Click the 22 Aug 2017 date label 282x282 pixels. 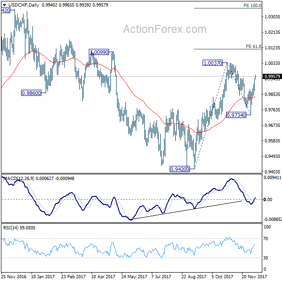pyautogui.click(x=194, y=276)
